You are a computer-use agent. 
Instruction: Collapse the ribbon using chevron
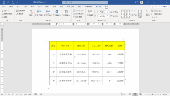pyautogui.click(x=168, y=21)
